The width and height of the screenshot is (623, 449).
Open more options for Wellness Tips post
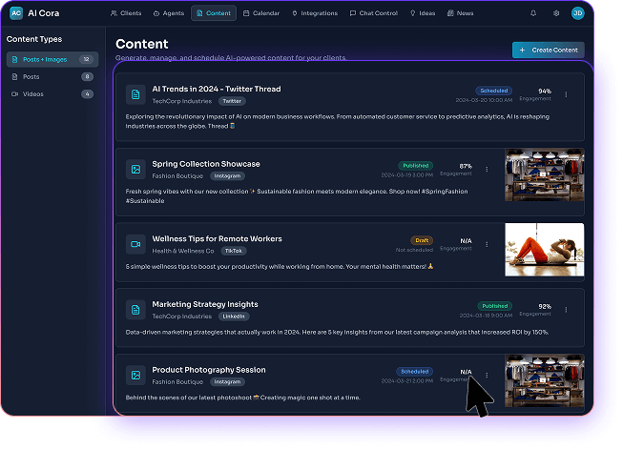487,244
